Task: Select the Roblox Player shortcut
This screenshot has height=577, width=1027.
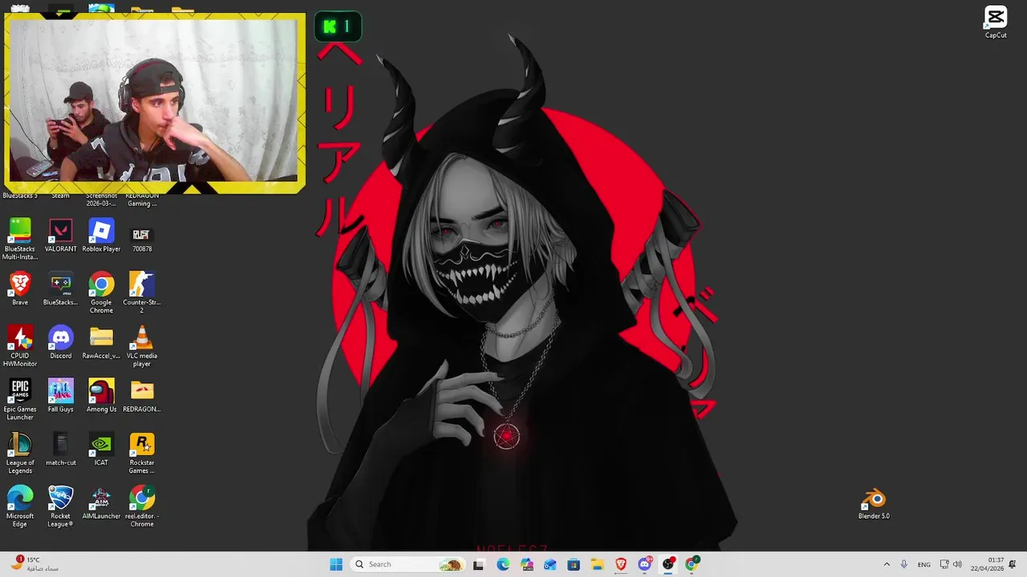Action: coord(101,236)
